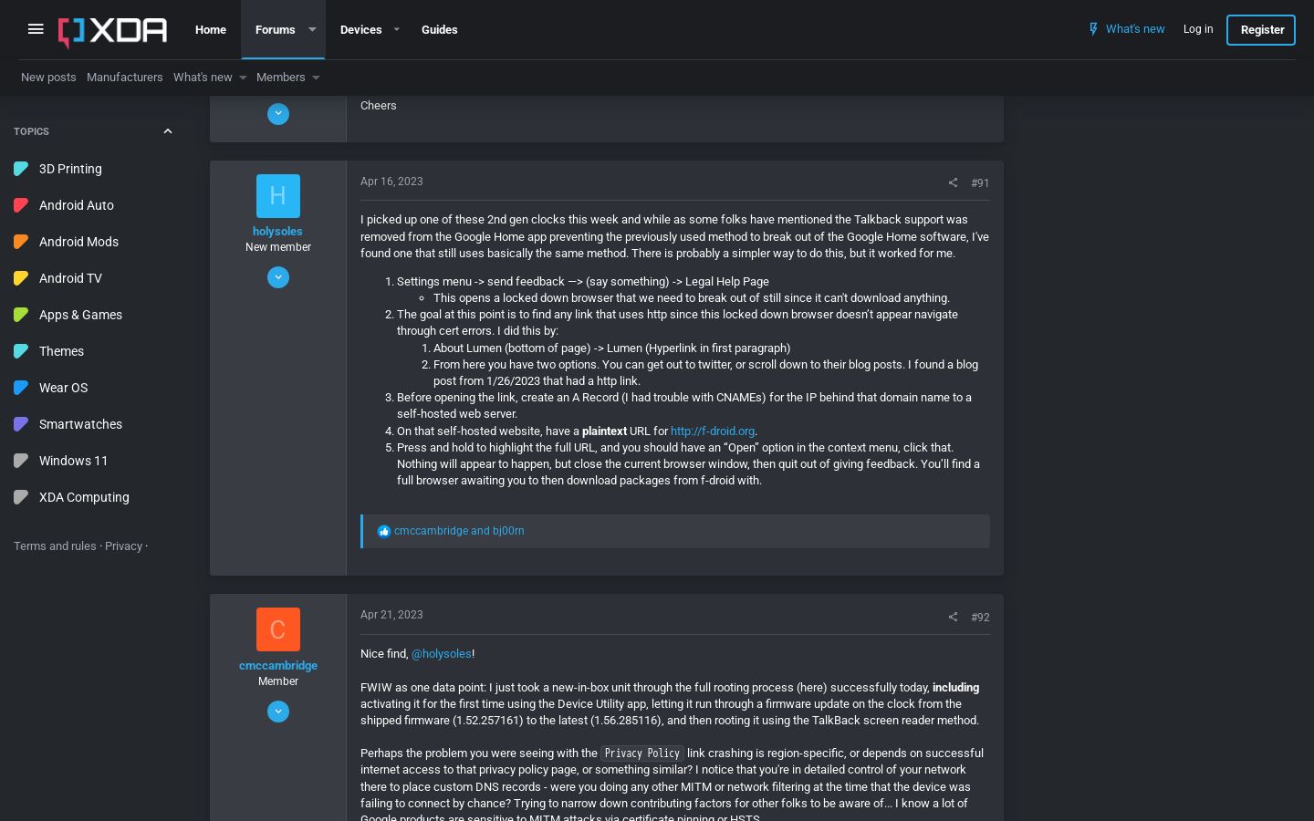
Task: Expand user details above holysoles post
Action: 278,114
